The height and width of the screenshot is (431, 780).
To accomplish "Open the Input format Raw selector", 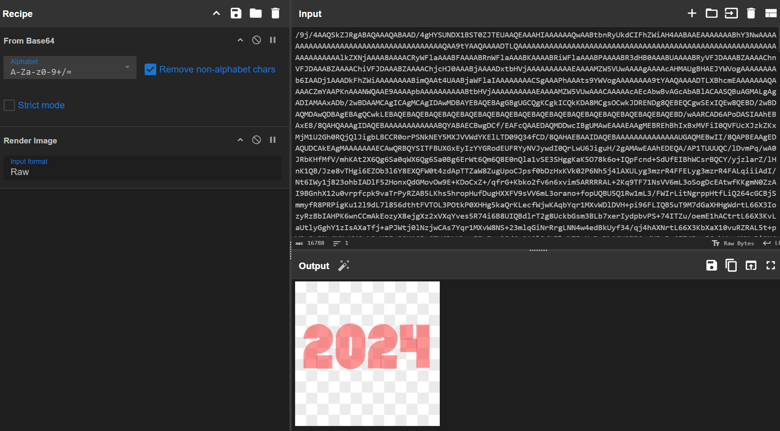I will 142,168.
